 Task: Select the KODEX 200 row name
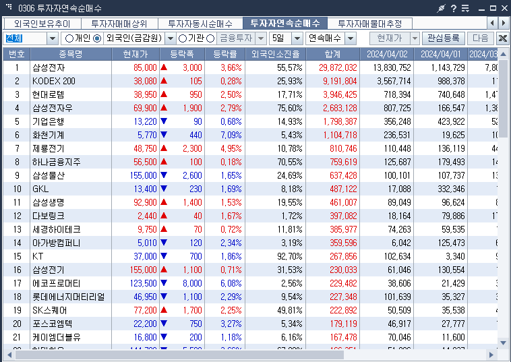click(54, 81)
